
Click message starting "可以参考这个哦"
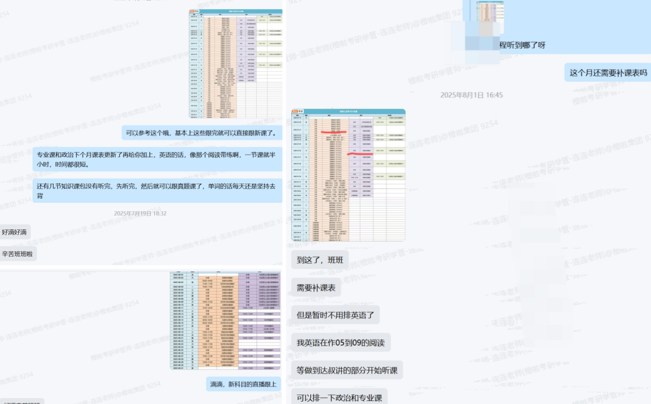tap(202, 132)
